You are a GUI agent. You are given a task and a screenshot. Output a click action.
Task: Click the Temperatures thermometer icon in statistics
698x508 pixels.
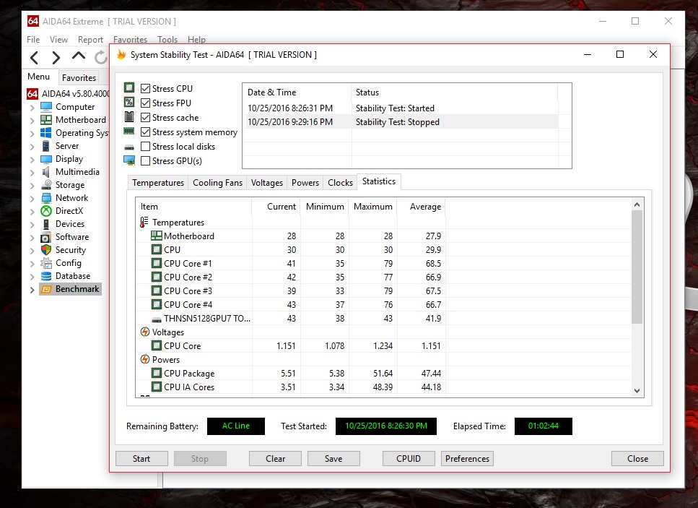coord(144,222)
